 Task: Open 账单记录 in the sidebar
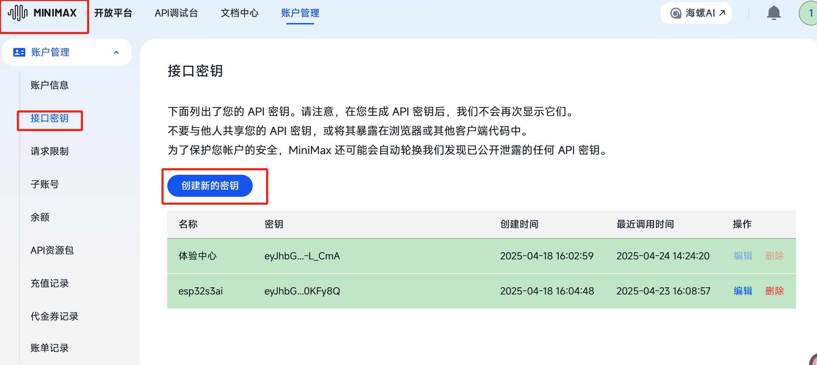50,348
